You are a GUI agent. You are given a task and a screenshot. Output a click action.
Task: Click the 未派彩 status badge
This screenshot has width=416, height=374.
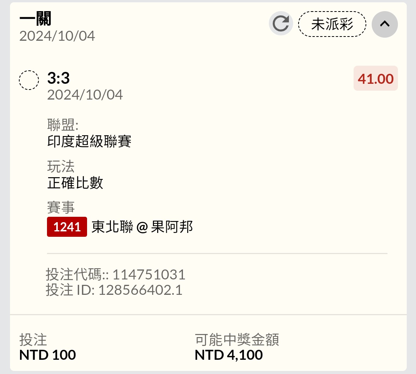tap(332, 24)
